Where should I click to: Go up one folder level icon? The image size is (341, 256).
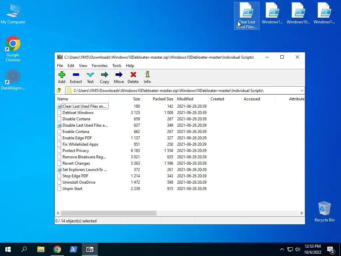pyautogui.click(x=59, y=90)
